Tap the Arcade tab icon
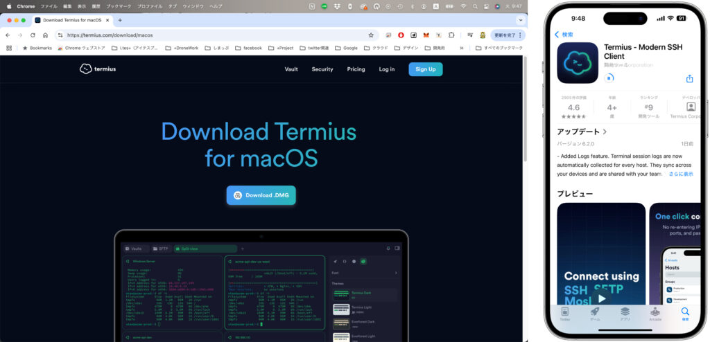The image size is (710, 342). [x=655, y=312]
